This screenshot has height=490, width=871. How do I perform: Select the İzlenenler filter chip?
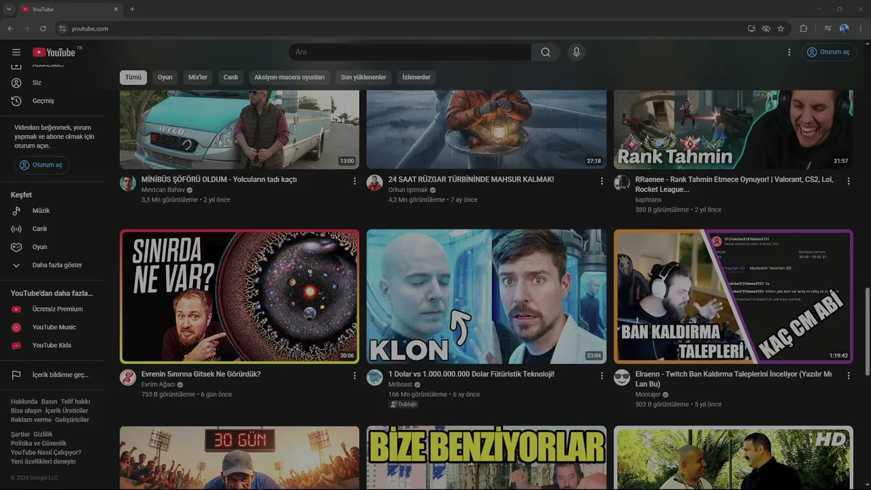tap(416, 78)
